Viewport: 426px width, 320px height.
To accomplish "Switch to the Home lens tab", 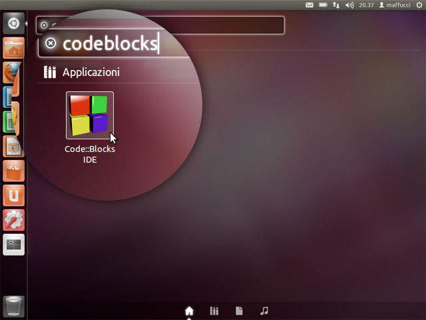I will (x=189, y=311).
